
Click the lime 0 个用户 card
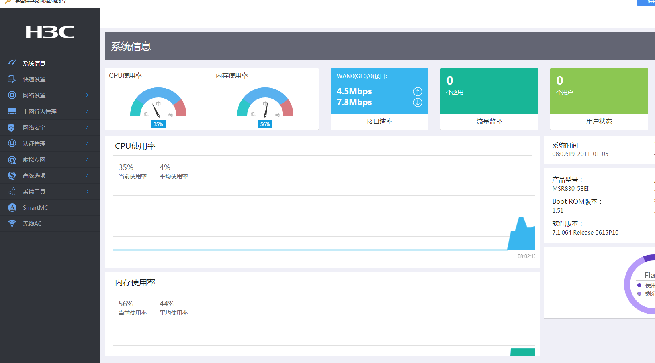point(599,91)
